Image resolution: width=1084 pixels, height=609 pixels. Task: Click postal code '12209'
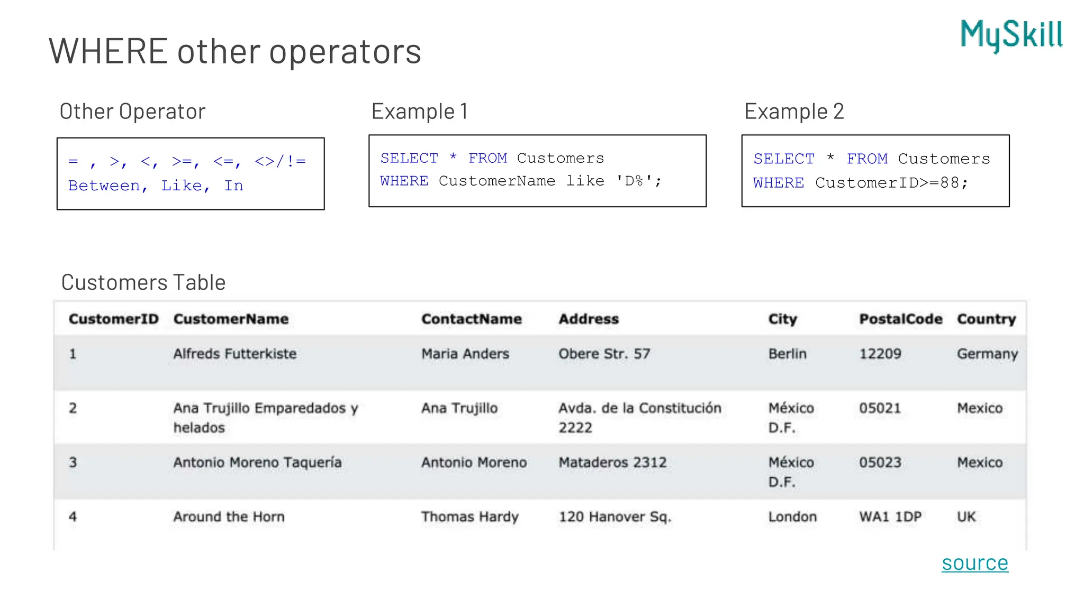coord(880,354)
